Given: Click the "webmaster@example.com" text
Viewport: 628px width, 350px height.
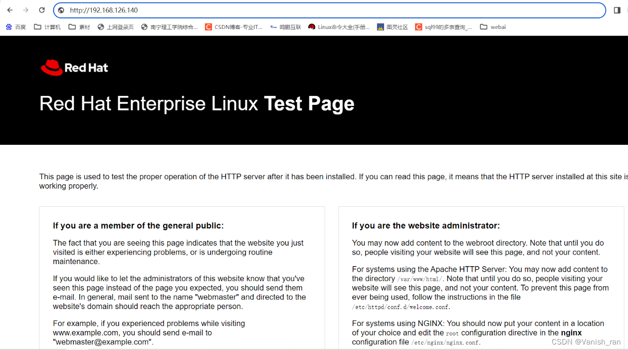Looking at the screenshot, I should [x=103, y=342].
